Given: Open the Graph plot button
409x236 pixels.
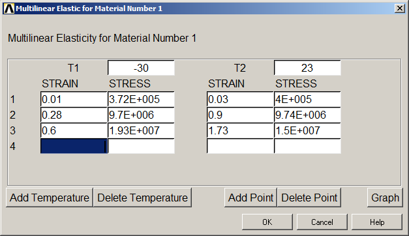Looking at the screenshot, I should [x=385, y=198].
